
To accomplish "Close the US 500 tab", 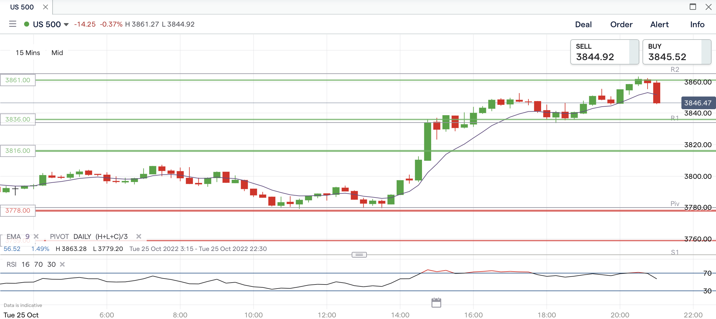I will [46, 7].
